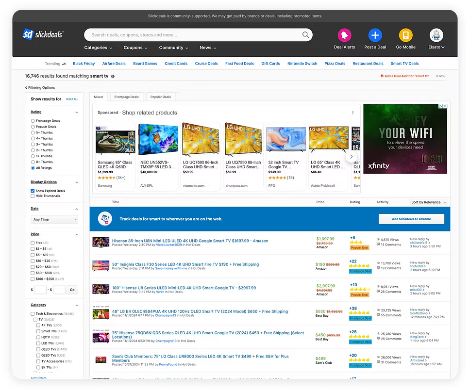Check the Smart TVs category box
The image size is (470, 391).
[38, 331]
